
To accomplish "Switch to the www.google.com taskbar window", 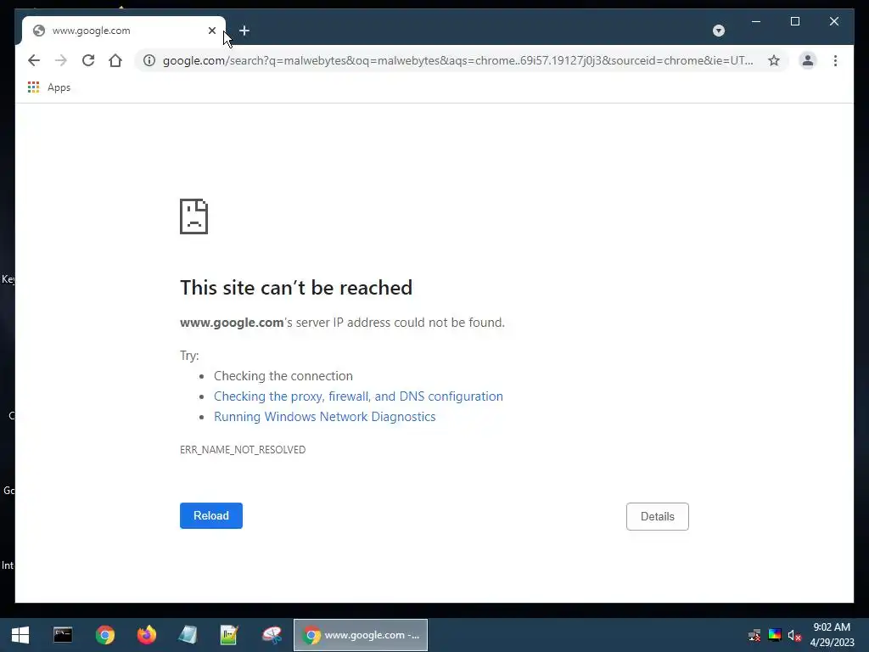I will 360,635.
